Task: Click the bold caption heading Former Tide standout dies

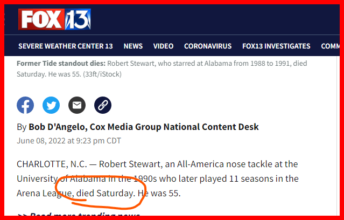Action: (x=61, y=63)
